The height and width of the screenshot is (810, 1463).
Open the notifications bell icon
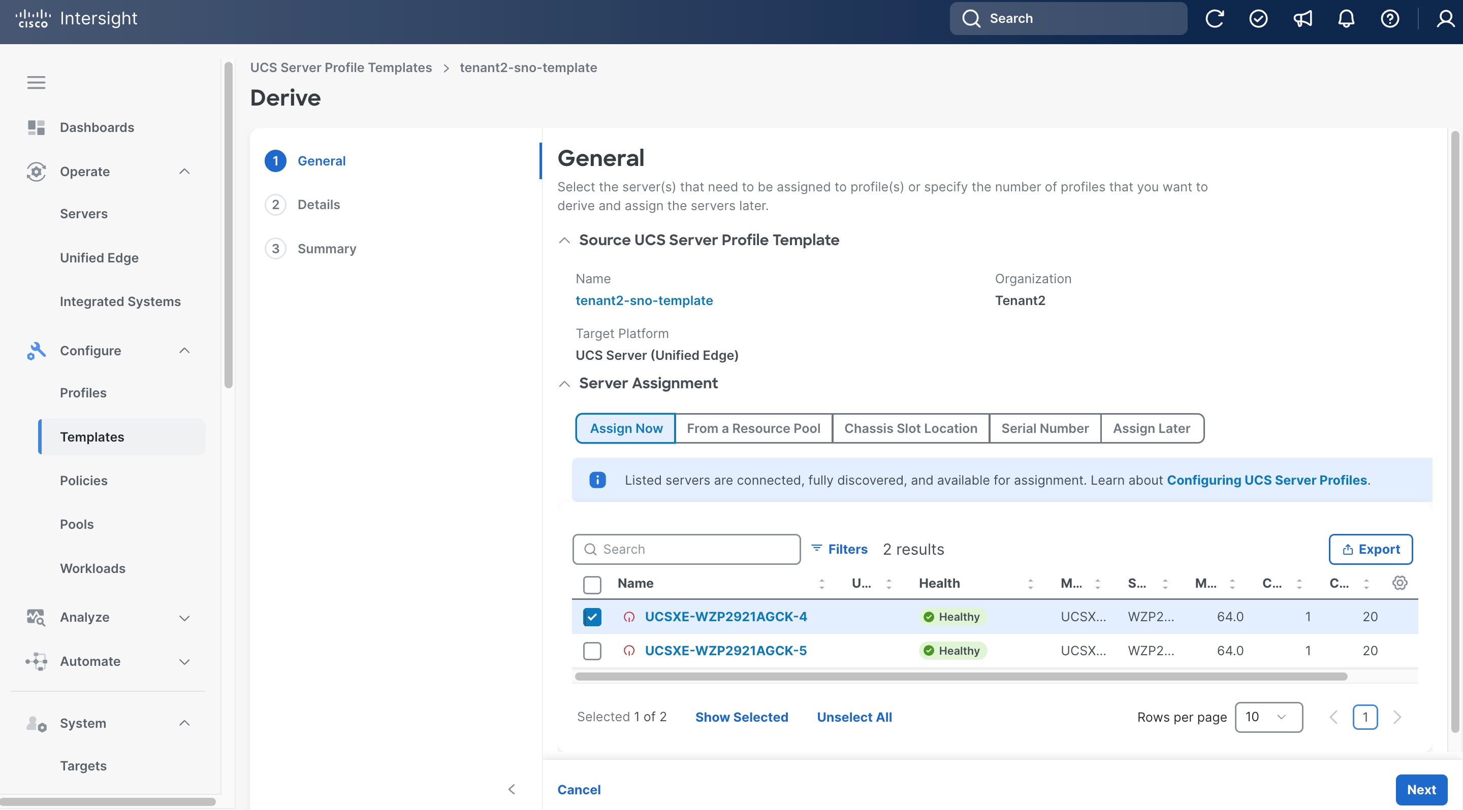(1346, 19)
